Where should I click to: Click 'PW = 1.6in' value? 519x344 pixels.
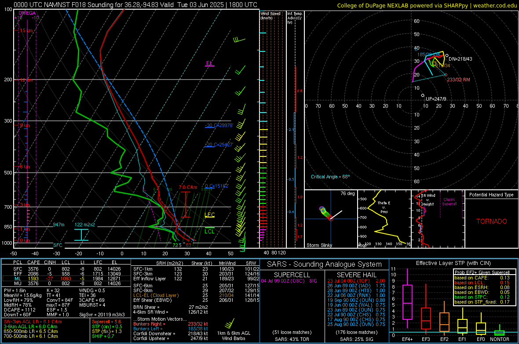[x=15, y=290]
